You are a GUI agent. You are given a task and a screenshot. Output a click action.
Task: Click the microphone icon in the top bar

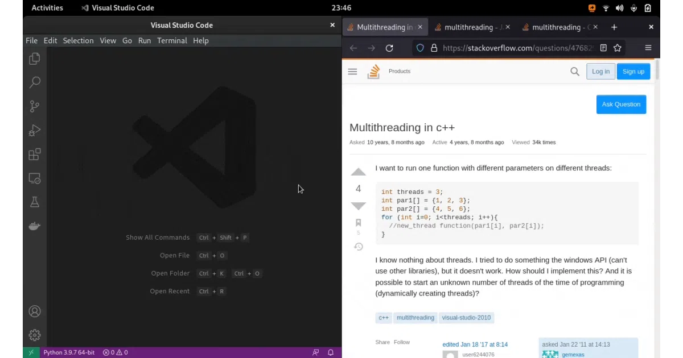click(x=633, y=8)
